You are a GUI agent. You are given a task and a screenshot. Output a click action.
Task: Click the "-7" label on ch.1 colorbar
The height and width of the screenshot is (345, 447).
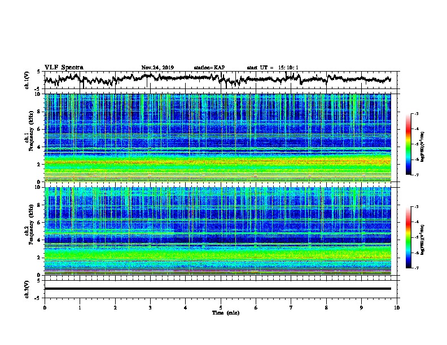(x=416, y=175)
